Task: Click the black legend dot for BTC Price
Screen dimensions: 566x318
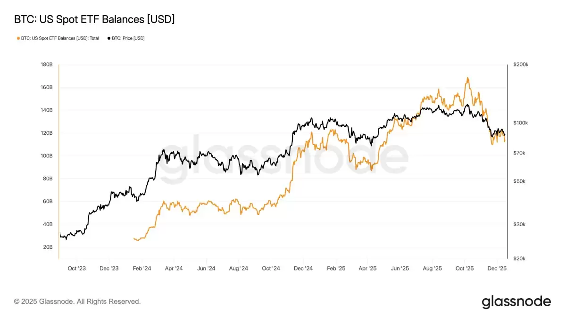Action: 109,38
